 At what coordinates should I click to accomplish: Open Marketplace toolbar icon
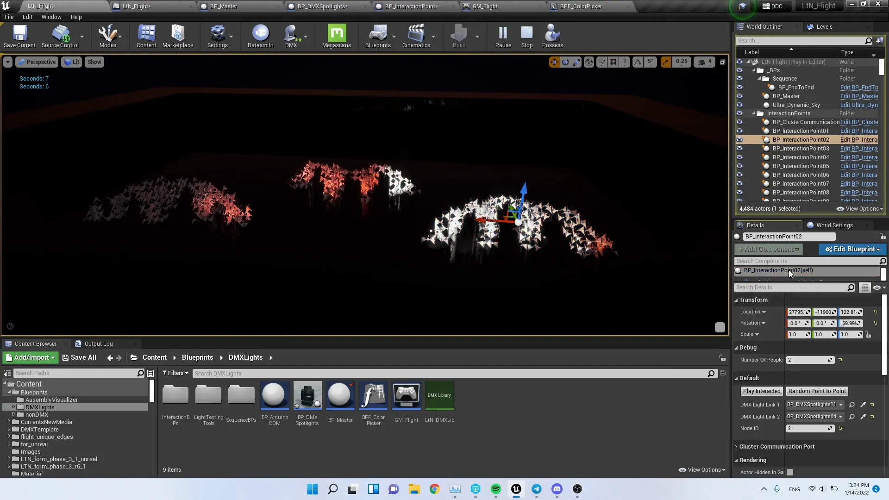(178, 36)
